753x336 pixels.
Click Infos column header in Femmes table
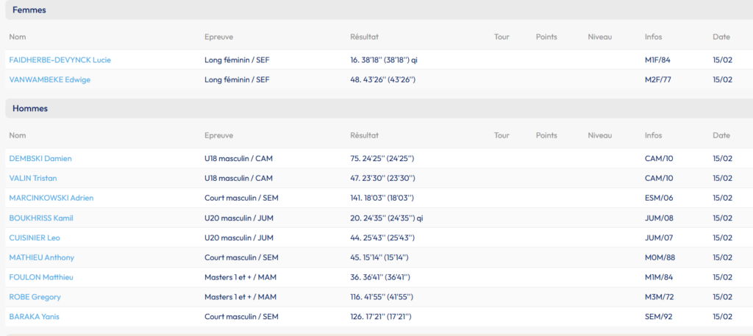tap(653, 37)
